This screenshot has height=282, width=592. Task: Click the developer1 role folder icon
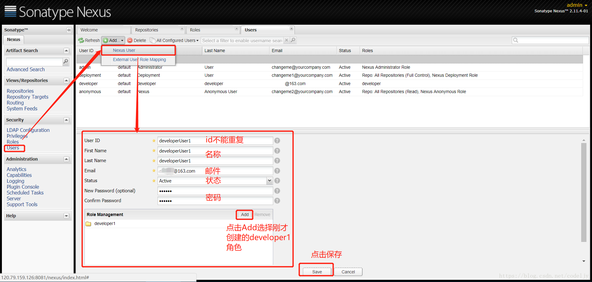click(88, 224)
